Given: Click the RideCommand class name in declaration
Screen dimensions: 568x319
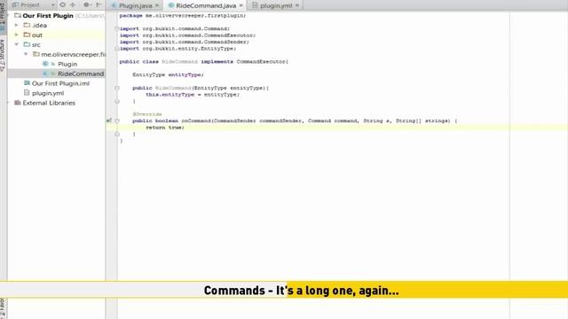Looking at the screenshot, I should 179,62.
